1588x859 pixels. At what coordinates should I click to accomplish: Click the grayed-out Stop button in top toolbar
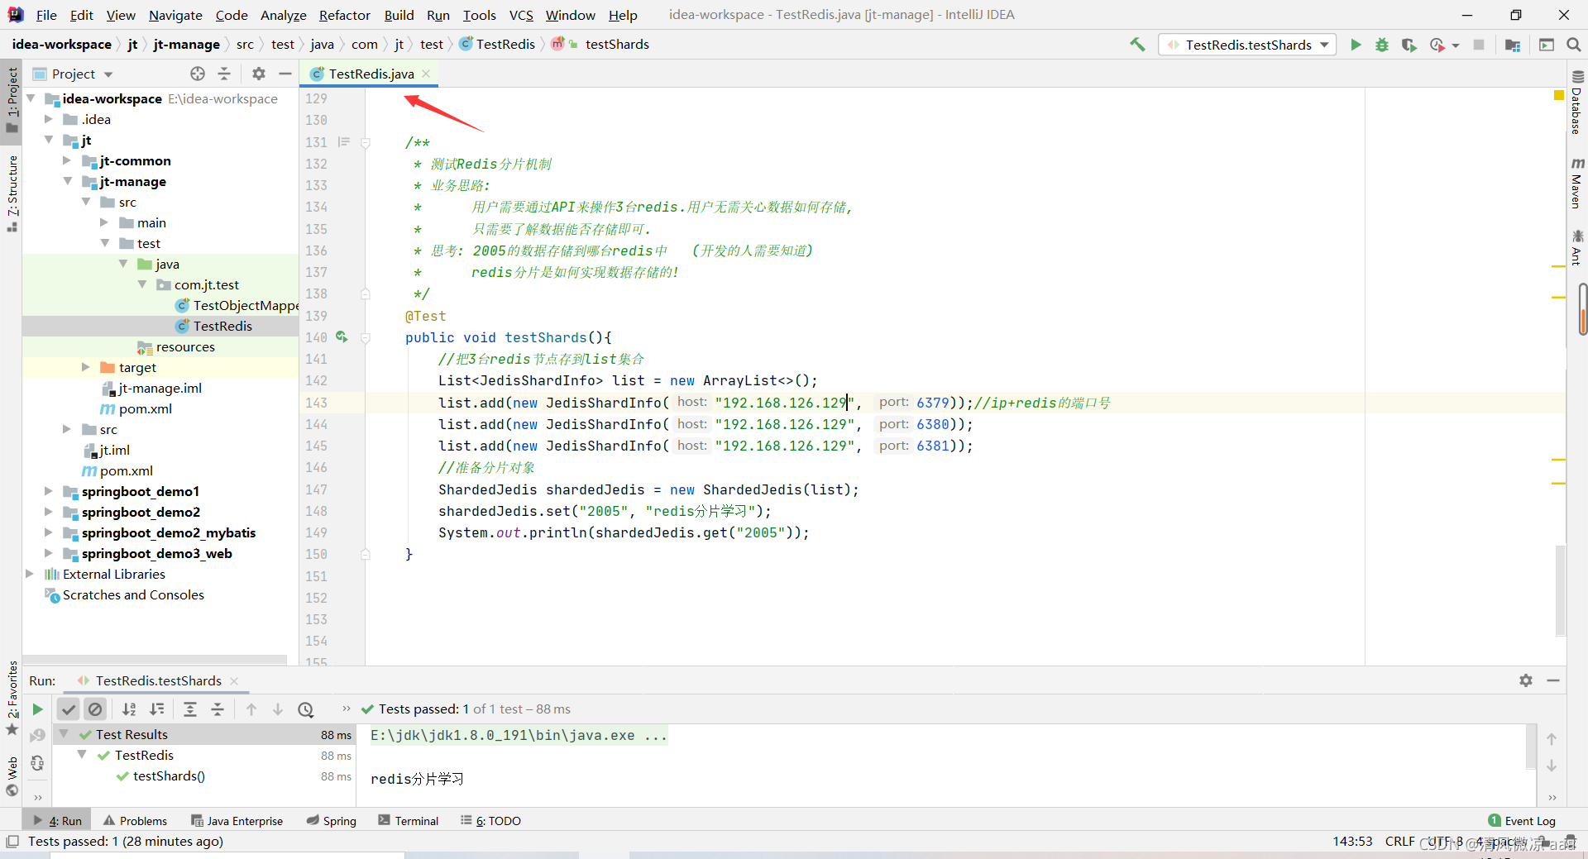1479,45
